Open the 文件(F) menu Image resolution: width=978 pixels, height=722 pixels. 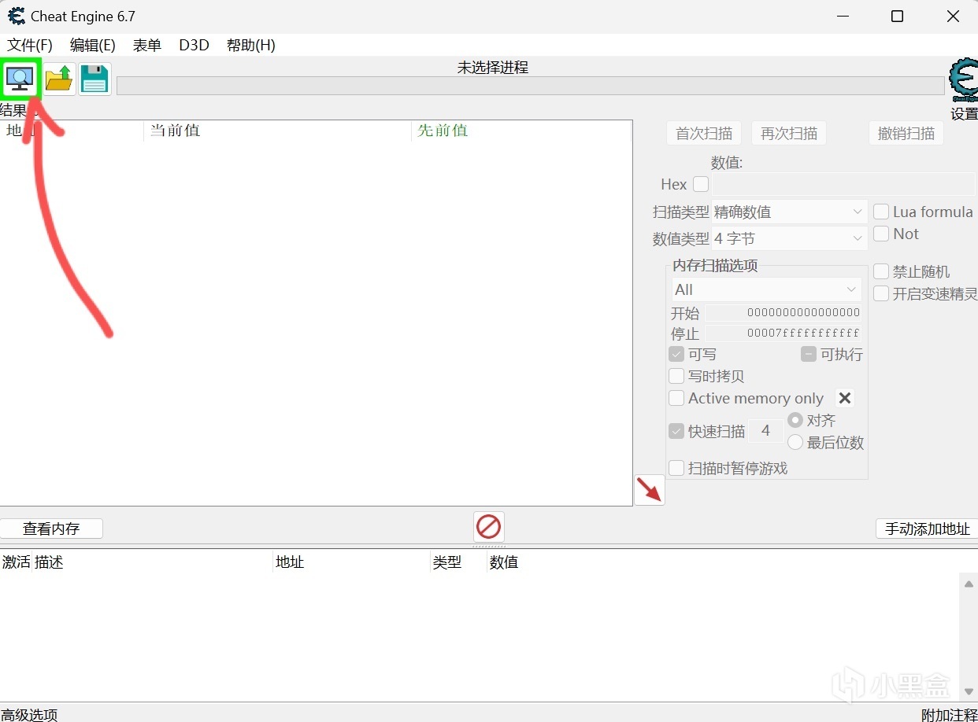tap(30, 45)
